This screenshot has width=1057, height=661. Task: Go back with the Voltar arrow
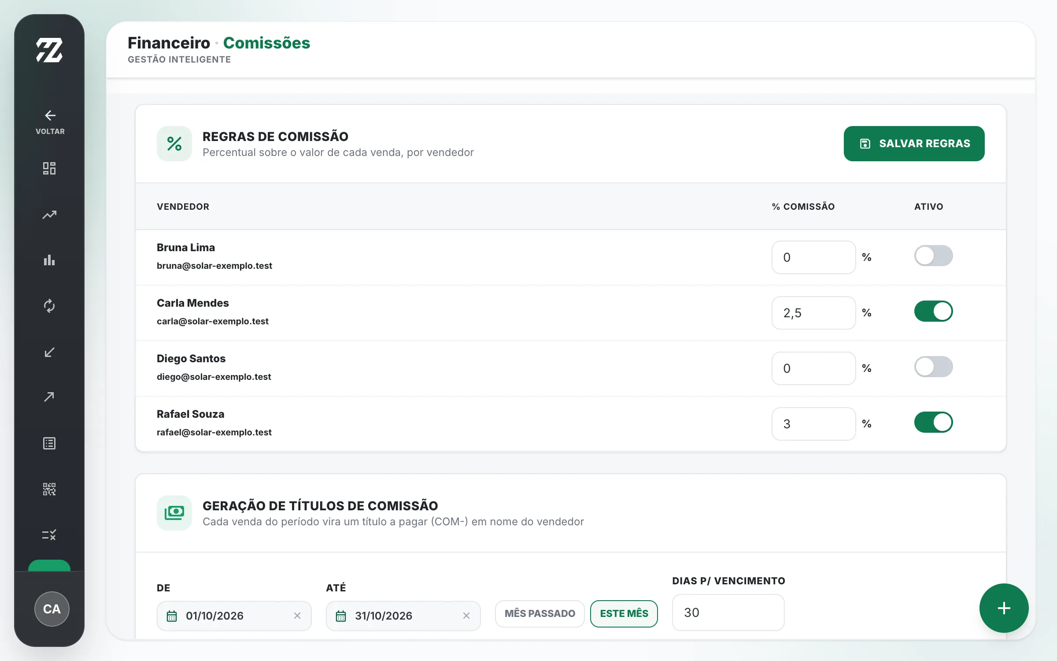click(50, 122)
